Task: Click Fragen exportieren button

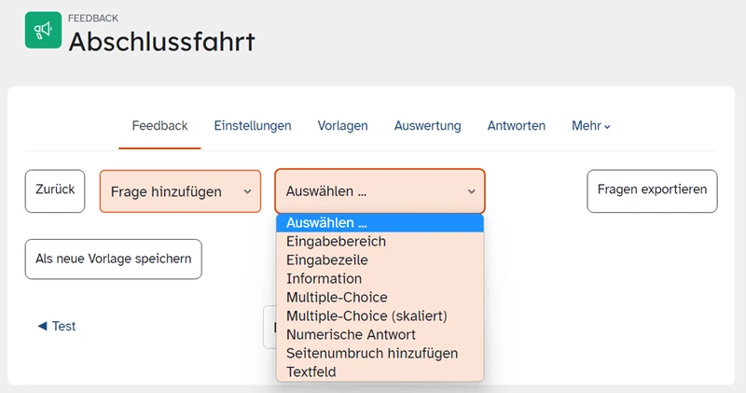Action: [x=652, y=189]
